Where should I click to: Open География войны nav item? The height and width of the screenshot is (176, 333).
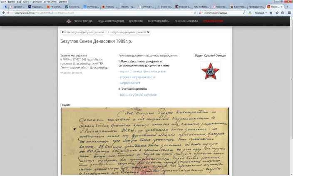[x=159, y=21]
